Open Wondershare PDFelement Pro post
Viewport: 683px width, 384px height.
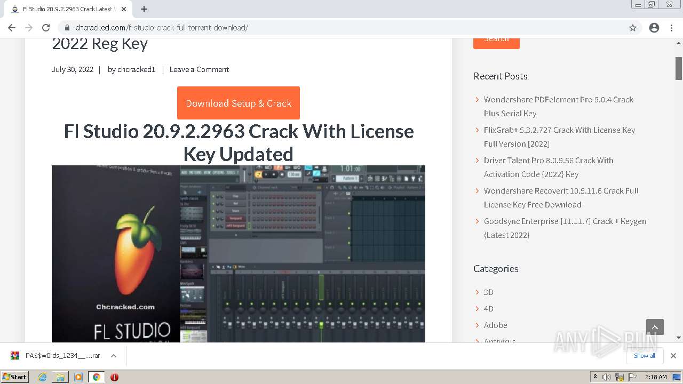coord(559,106)
